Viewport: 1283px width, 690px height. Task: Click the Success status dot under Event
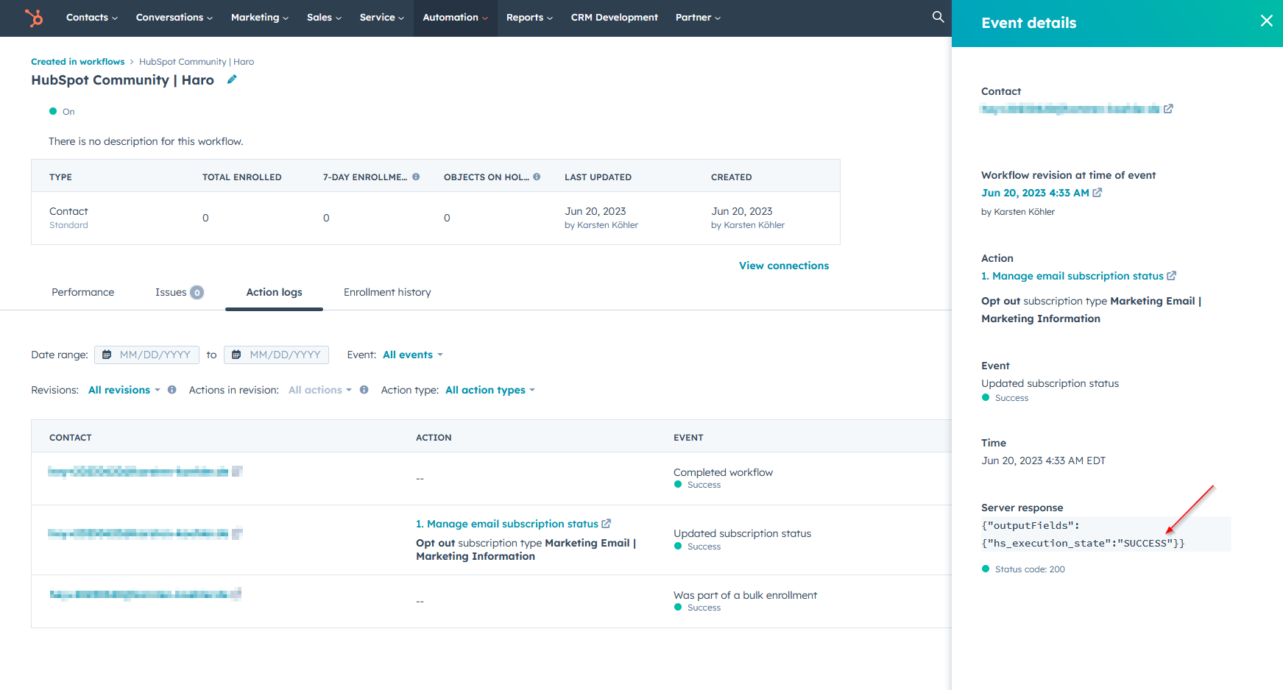coord(984,397)
